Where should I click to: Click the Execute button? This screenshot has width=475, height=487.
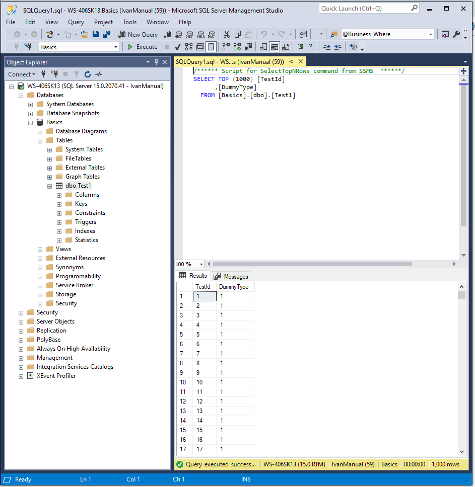coord(143,47)
